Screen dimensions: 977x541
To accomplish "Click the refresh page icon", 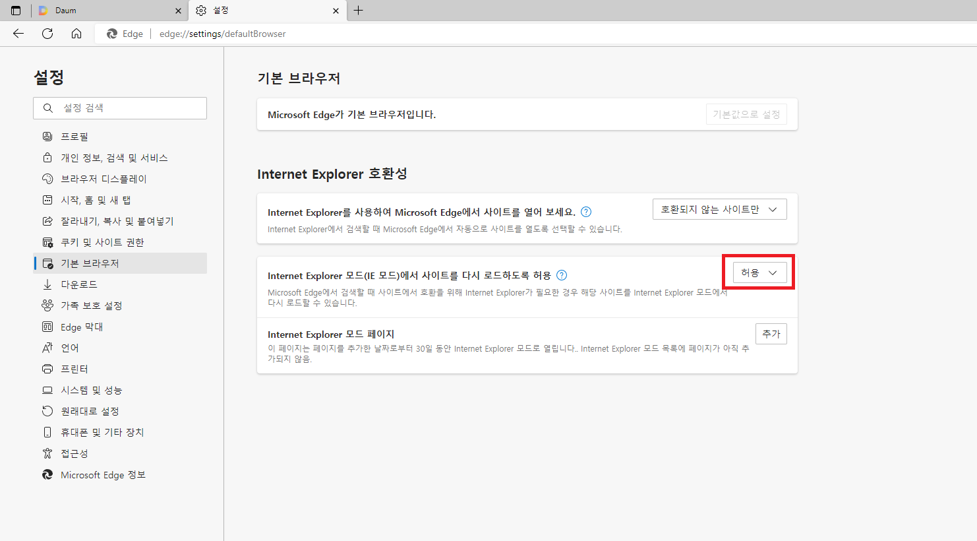I will (x=47, y=34).
